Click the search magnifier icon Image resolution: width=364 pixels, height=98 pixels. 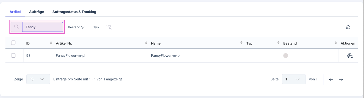coord(16,27)
